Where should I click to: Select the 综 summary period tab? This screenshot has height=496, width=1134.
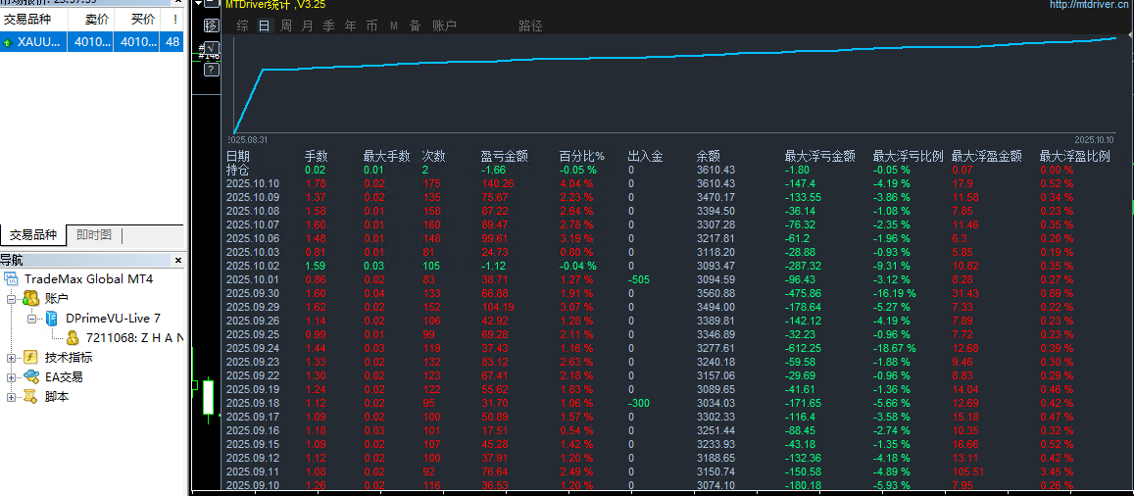pos(243,26)
